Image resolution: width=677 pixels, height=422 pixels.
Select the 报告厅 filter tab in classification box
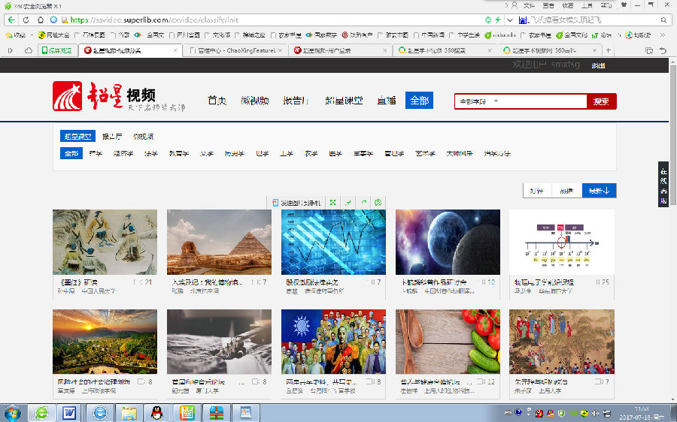click(x=112, y=136)
